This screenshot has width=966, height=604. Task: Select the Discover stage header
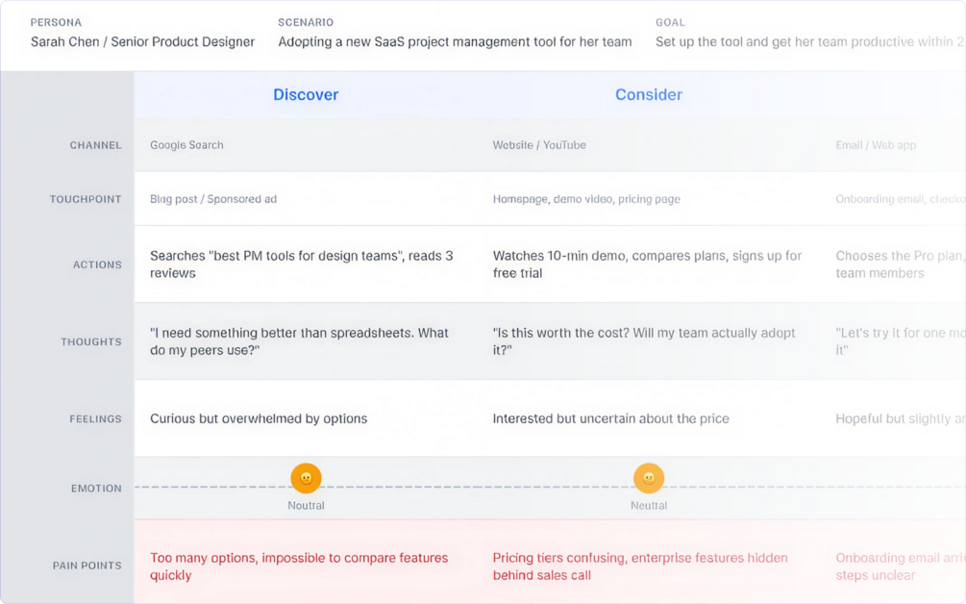306,94
